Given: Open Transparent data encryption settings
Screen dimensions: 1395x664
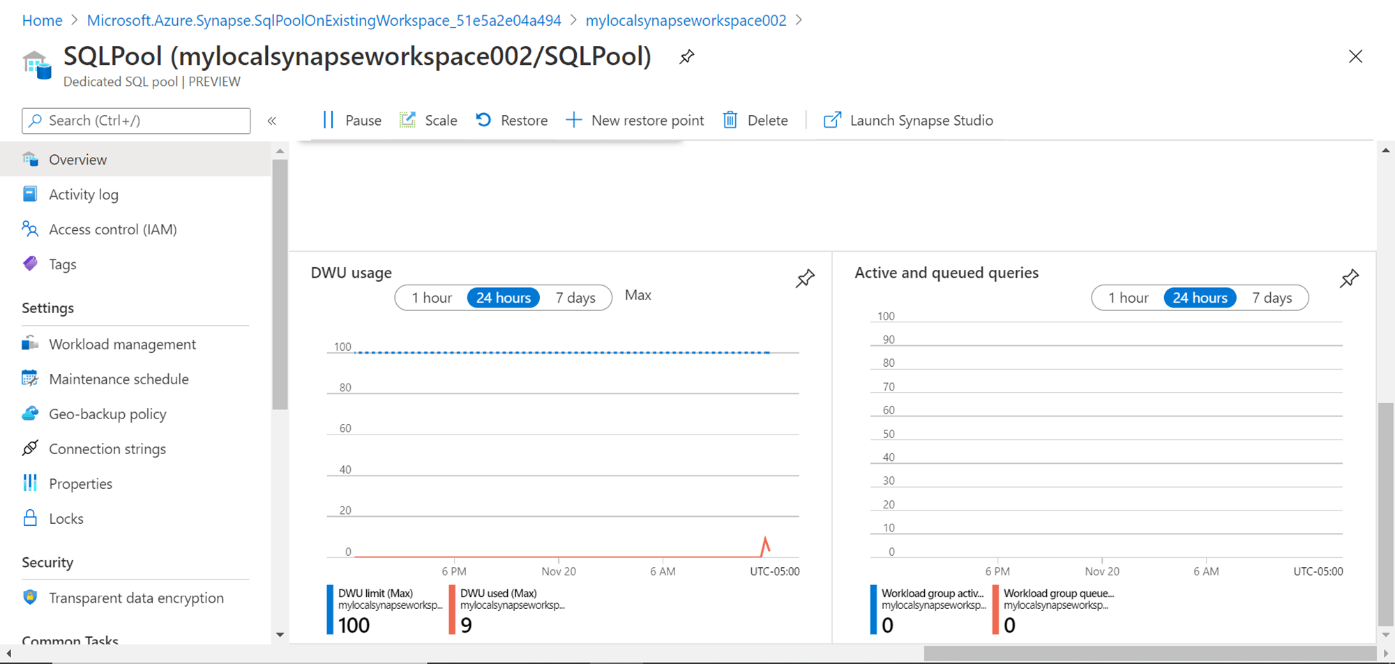Looking at the screenshot, I should pyautogui.click(x=136, y=598).
